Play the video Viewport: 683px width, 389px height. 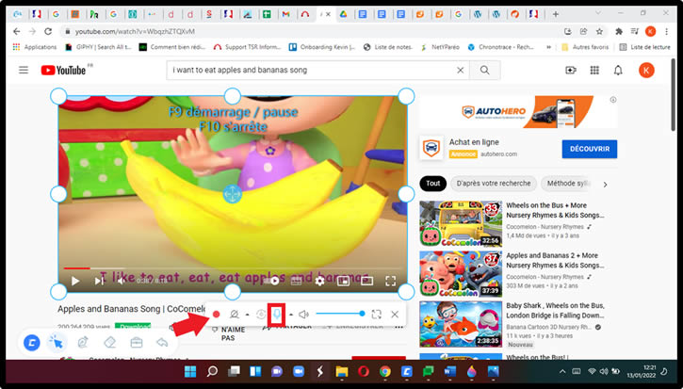(75, 282)
